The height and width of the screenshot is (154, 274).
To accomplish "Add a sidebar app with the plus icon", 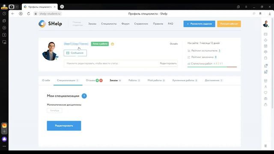I will coord(4,131).
